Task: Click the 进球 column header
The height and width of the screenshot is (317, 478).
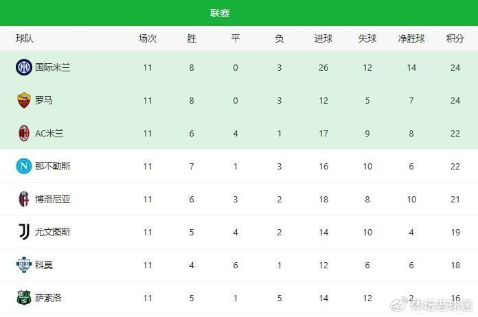Action: click(x=323, y=38)
